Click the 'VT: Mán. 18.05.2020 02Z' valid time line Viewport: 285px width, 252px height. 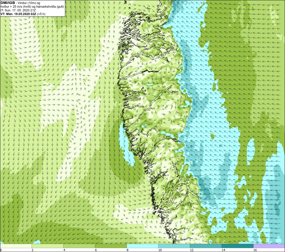point(18,14)
